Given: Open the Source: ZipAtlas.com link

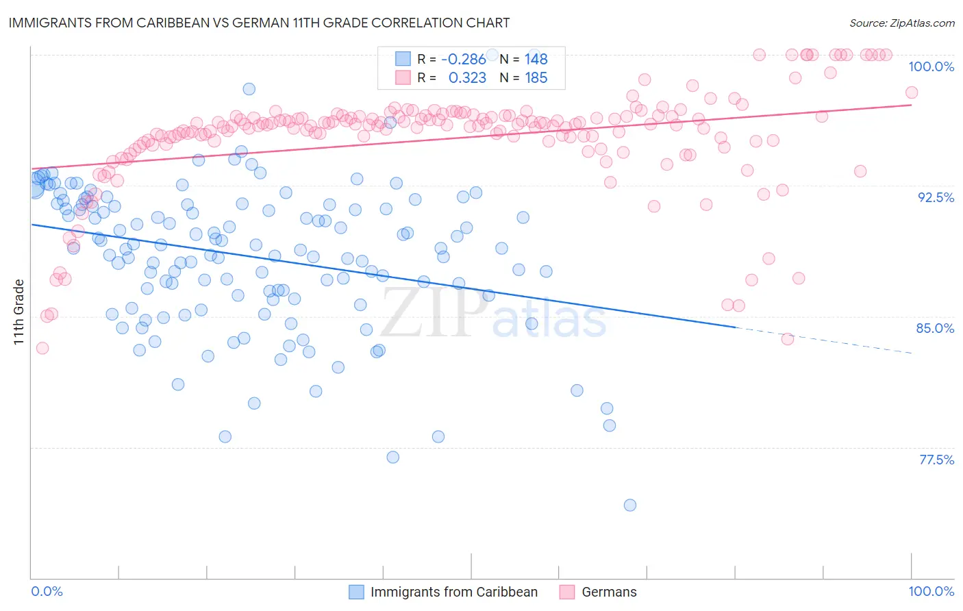Looking at the screenshot, I should pyautogui.click(x=902, y=23).
